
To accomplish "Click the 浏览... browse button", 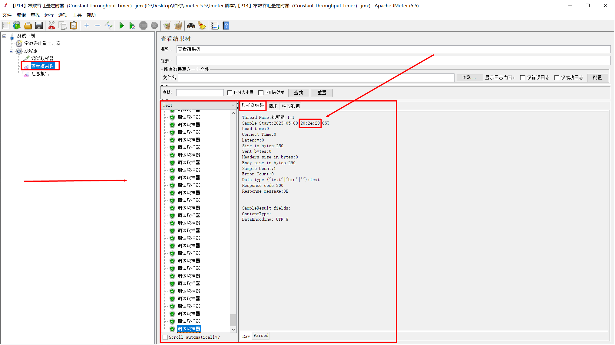I will (x=469, y=77).
